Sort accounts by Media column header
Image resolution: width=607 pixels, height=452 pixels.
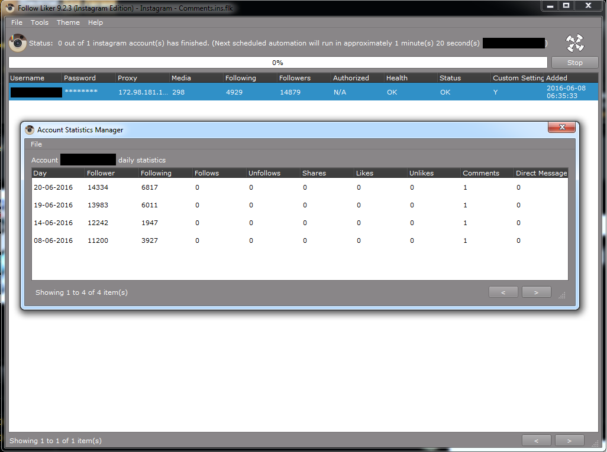point(196,78)
